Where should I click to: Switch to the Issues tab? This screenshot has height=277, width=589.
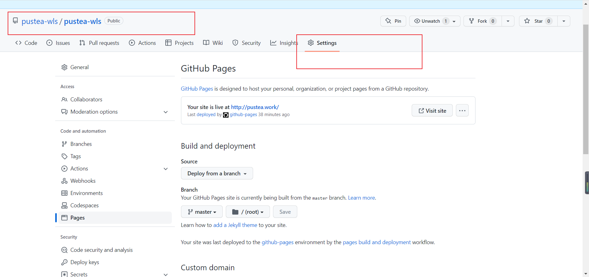click(x=58, y=43)
